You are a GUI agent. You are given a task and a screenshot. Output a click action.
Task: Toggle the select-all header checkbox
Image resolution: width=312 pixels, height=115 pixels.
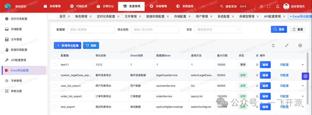pos(55,56)
